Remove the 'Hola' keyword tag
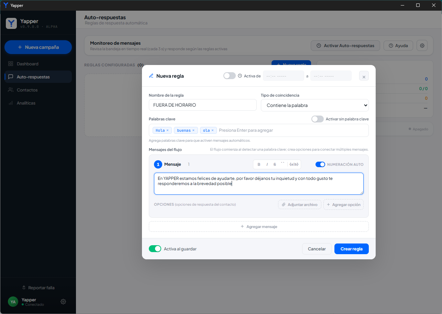442x314 pixels. tap(167, 130)
